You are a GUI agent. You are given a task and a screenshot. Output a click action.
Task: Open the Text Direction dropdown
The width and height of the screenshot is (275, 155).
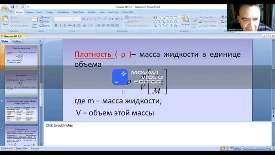[x=135, y=17]
